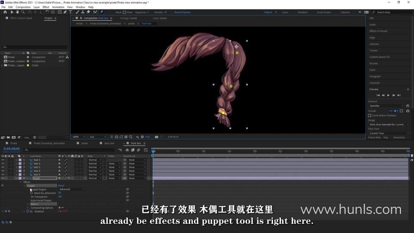This screenshot has height=233, width=414.
Task: Select the Roto Brush tool
Action: point(95,12)
